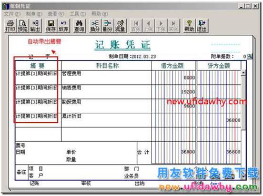This screenshot has height=196, width=263.
Task: Select the 管理费用 account cell
Action: [x=106, y=77]
